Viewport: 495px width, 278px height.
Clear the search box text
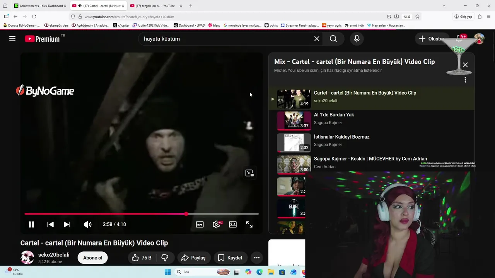click(x=317, y=39)
